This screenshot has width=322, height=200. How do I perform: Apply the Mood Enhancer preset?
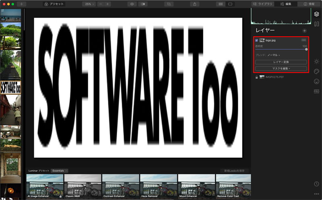[x=196, y=186]
